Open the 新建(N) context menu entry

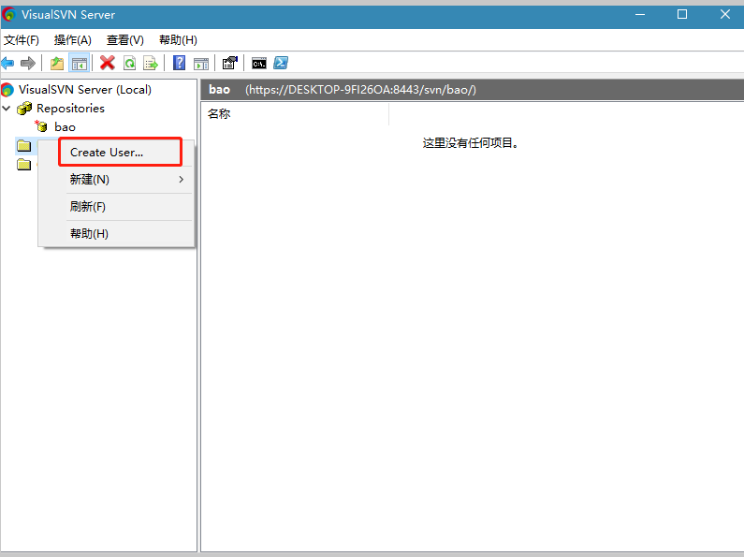pyautogui.click(x=117, y=180)
